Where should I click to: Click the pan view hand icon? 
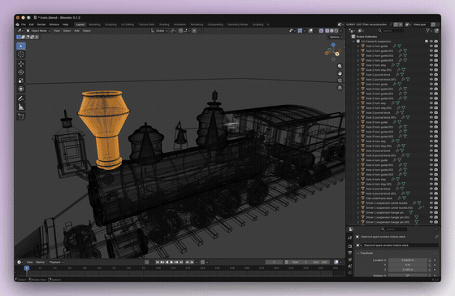[340, 73]
